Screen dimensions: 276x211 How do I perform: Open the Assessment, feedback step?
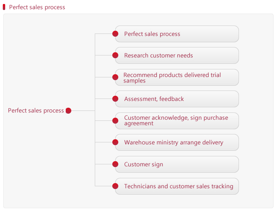[177, 99]
